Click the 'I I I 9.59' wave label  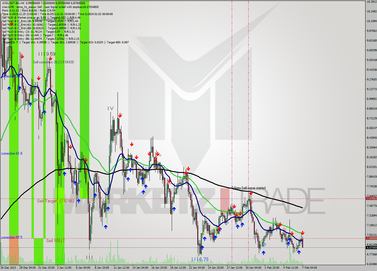click(x=47, y=54)
